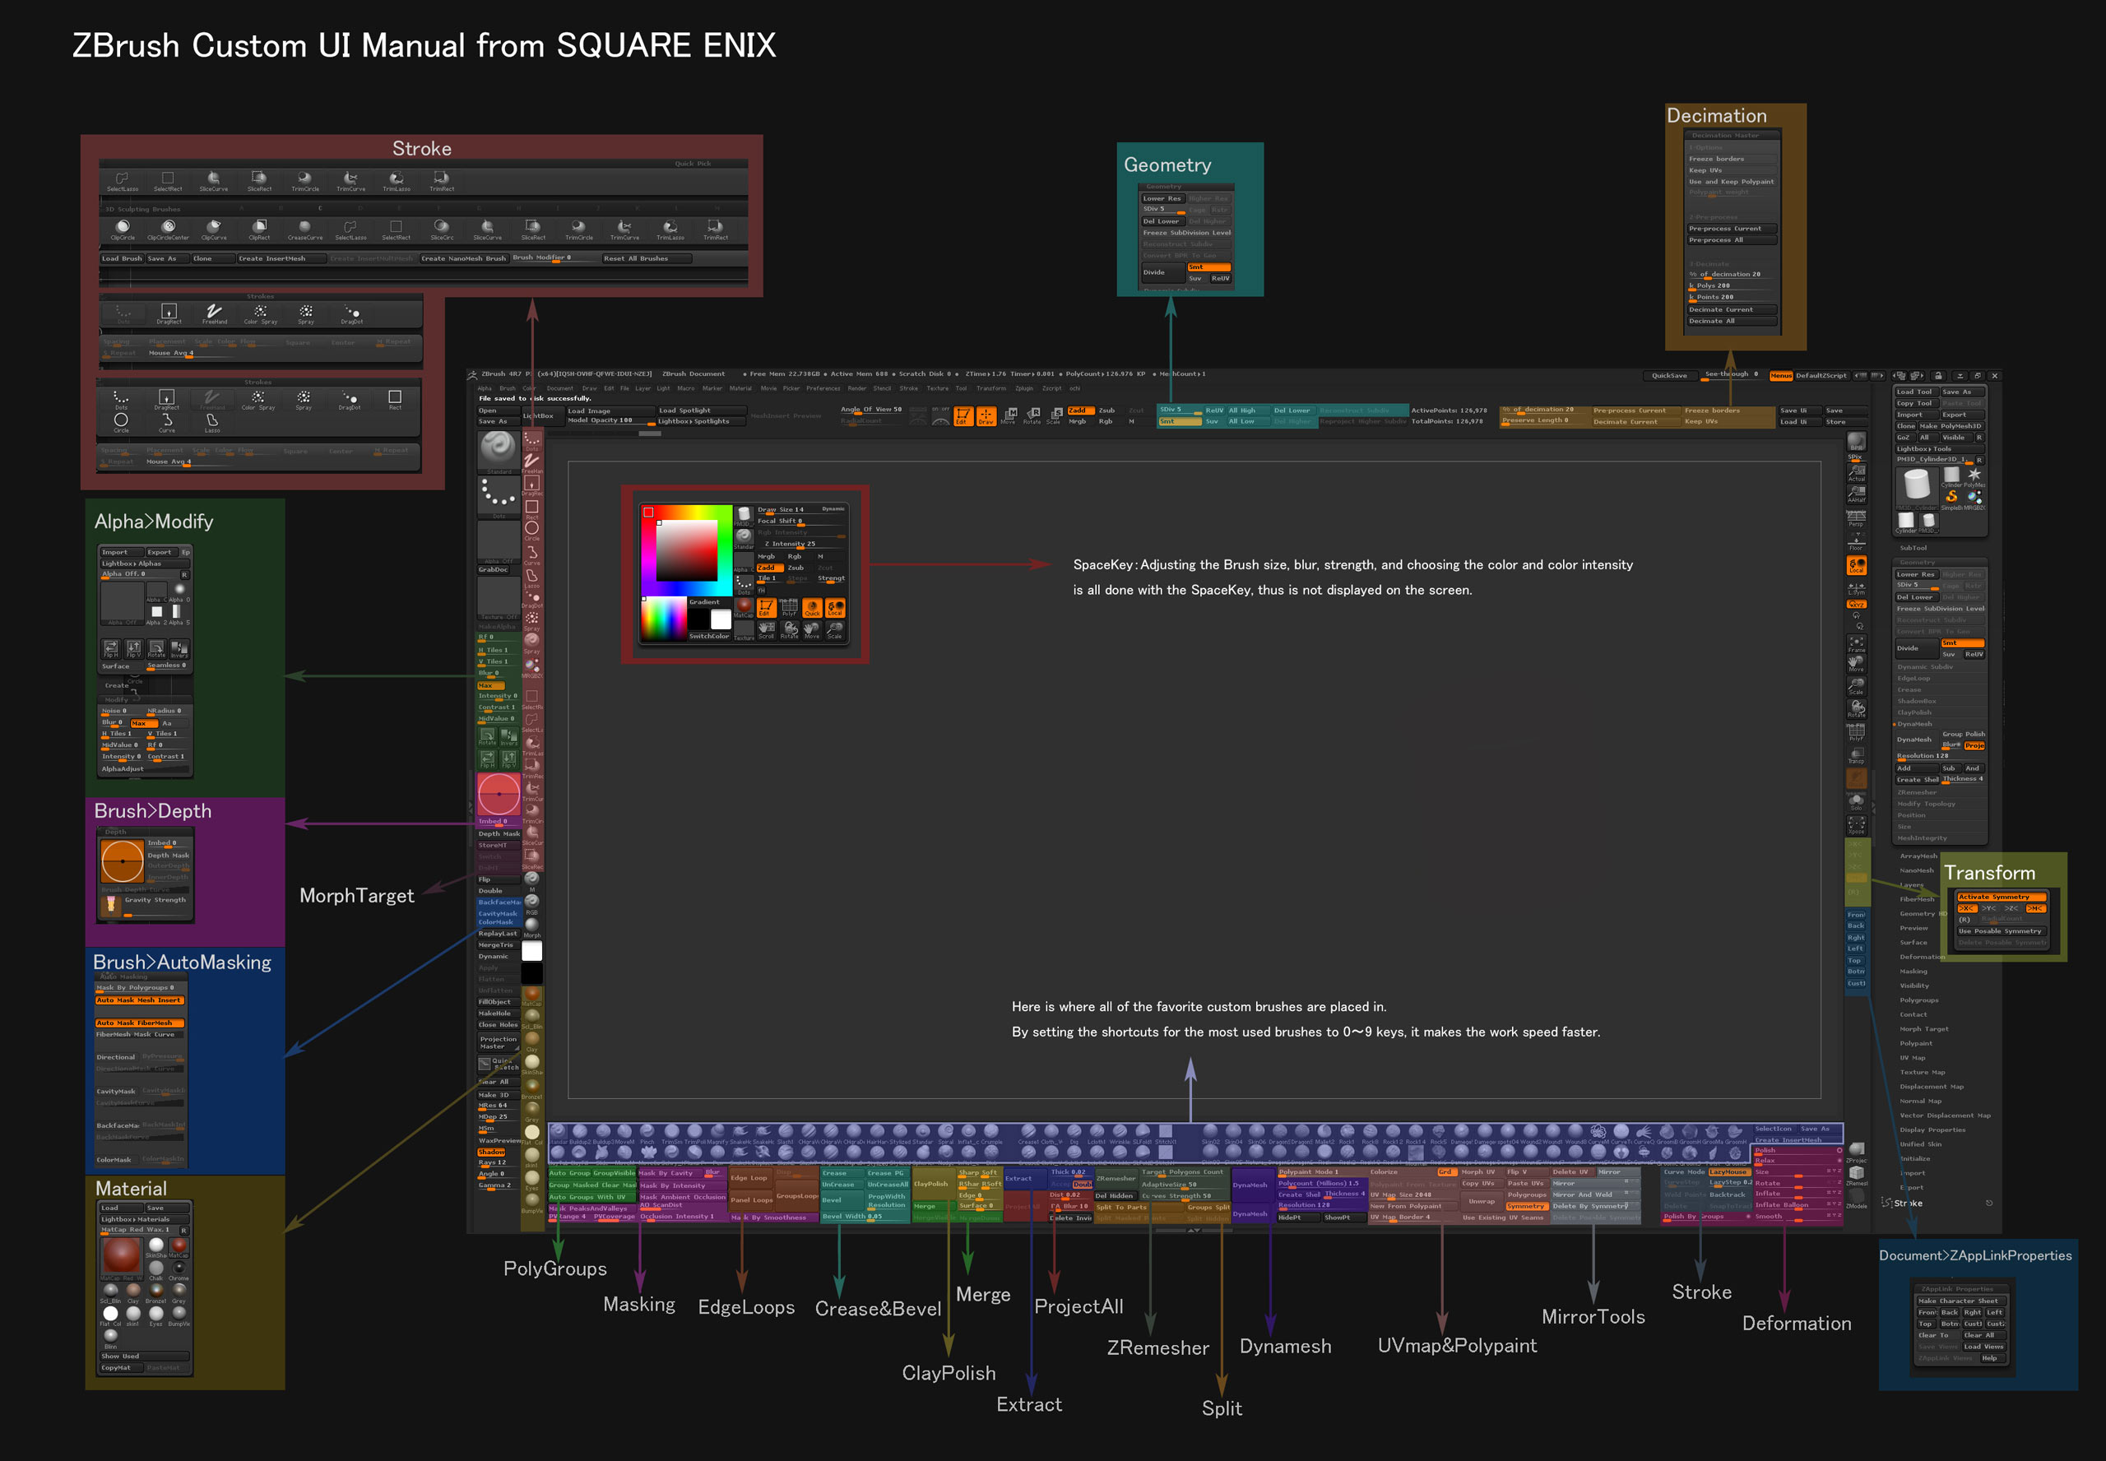Open the Tool menu in the menu bar
The height and width of the screenshot is (1461, 2106).
pyautogui.click(x=963, y=388)
